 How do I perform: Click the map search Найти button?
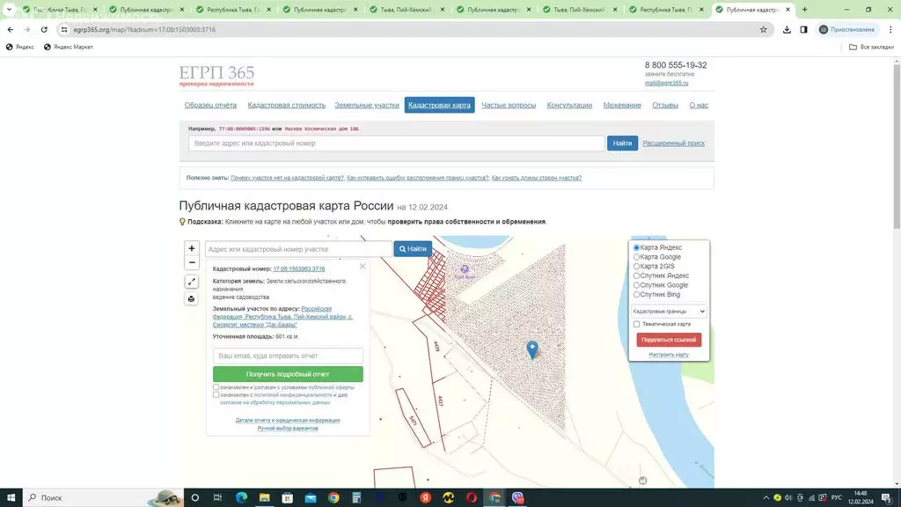pos(413,249)
